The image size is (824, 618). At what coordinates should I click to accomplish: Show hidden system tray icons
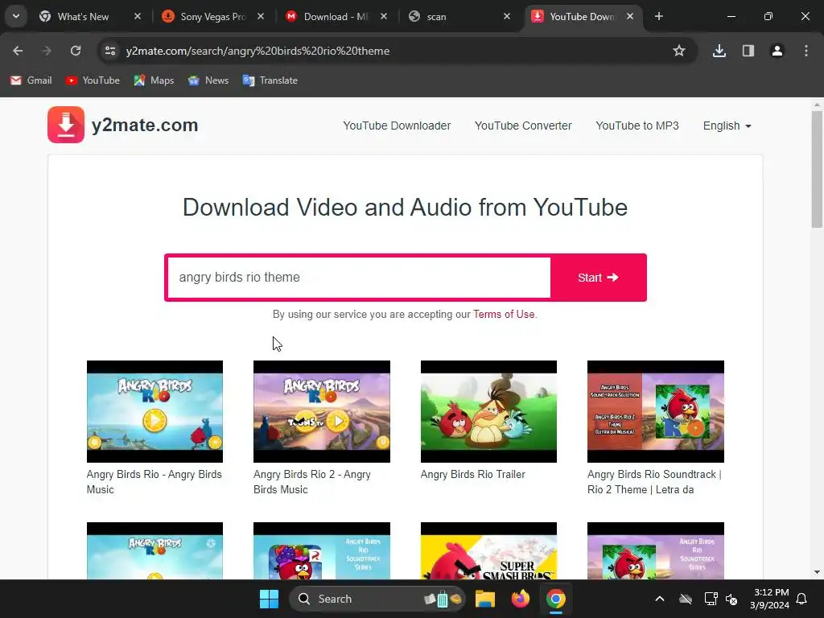point(660,599)
